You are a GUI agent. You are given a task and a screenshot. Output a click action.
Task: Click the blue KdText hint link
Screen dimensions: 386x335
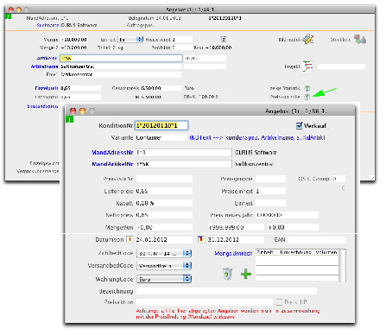click(x=257, y=138)
